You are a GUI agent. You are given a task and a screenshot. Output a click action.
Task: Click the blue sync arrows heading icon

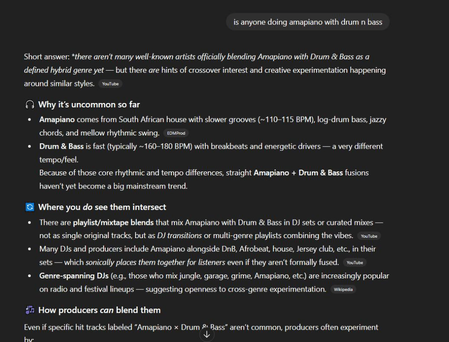pos(30,207)
